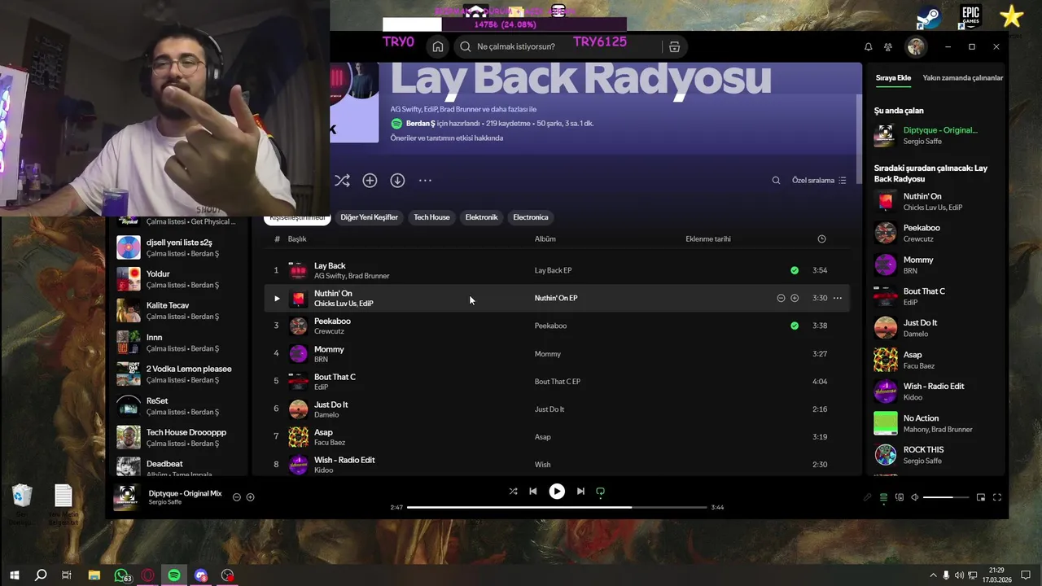Add Nuthin' On to Liked Songs
The image size is (1042, 586).
tap(795, 298)
